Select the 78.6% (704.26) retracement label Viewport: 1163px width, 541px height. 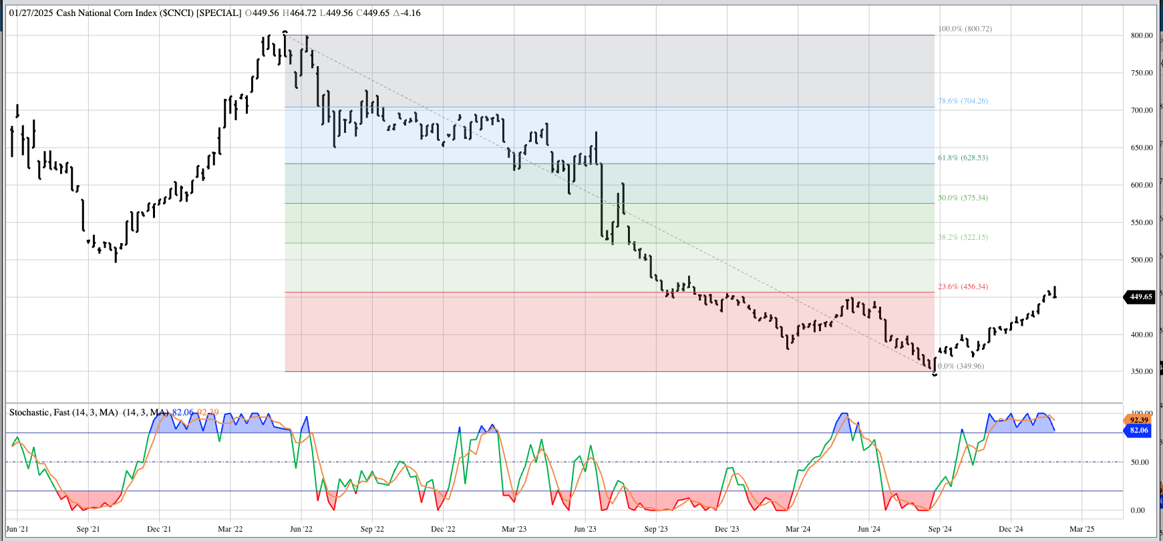point(963,102)
